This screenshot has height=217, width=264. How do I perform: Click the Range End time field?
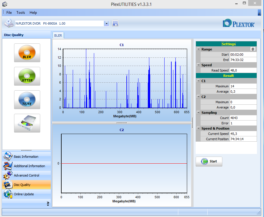coord(243,60)
